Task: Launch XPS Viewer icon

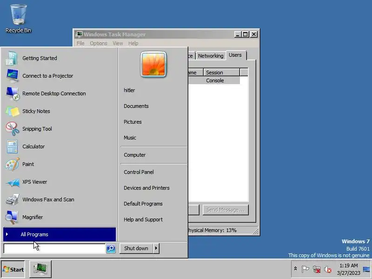Action: point(13,182)
